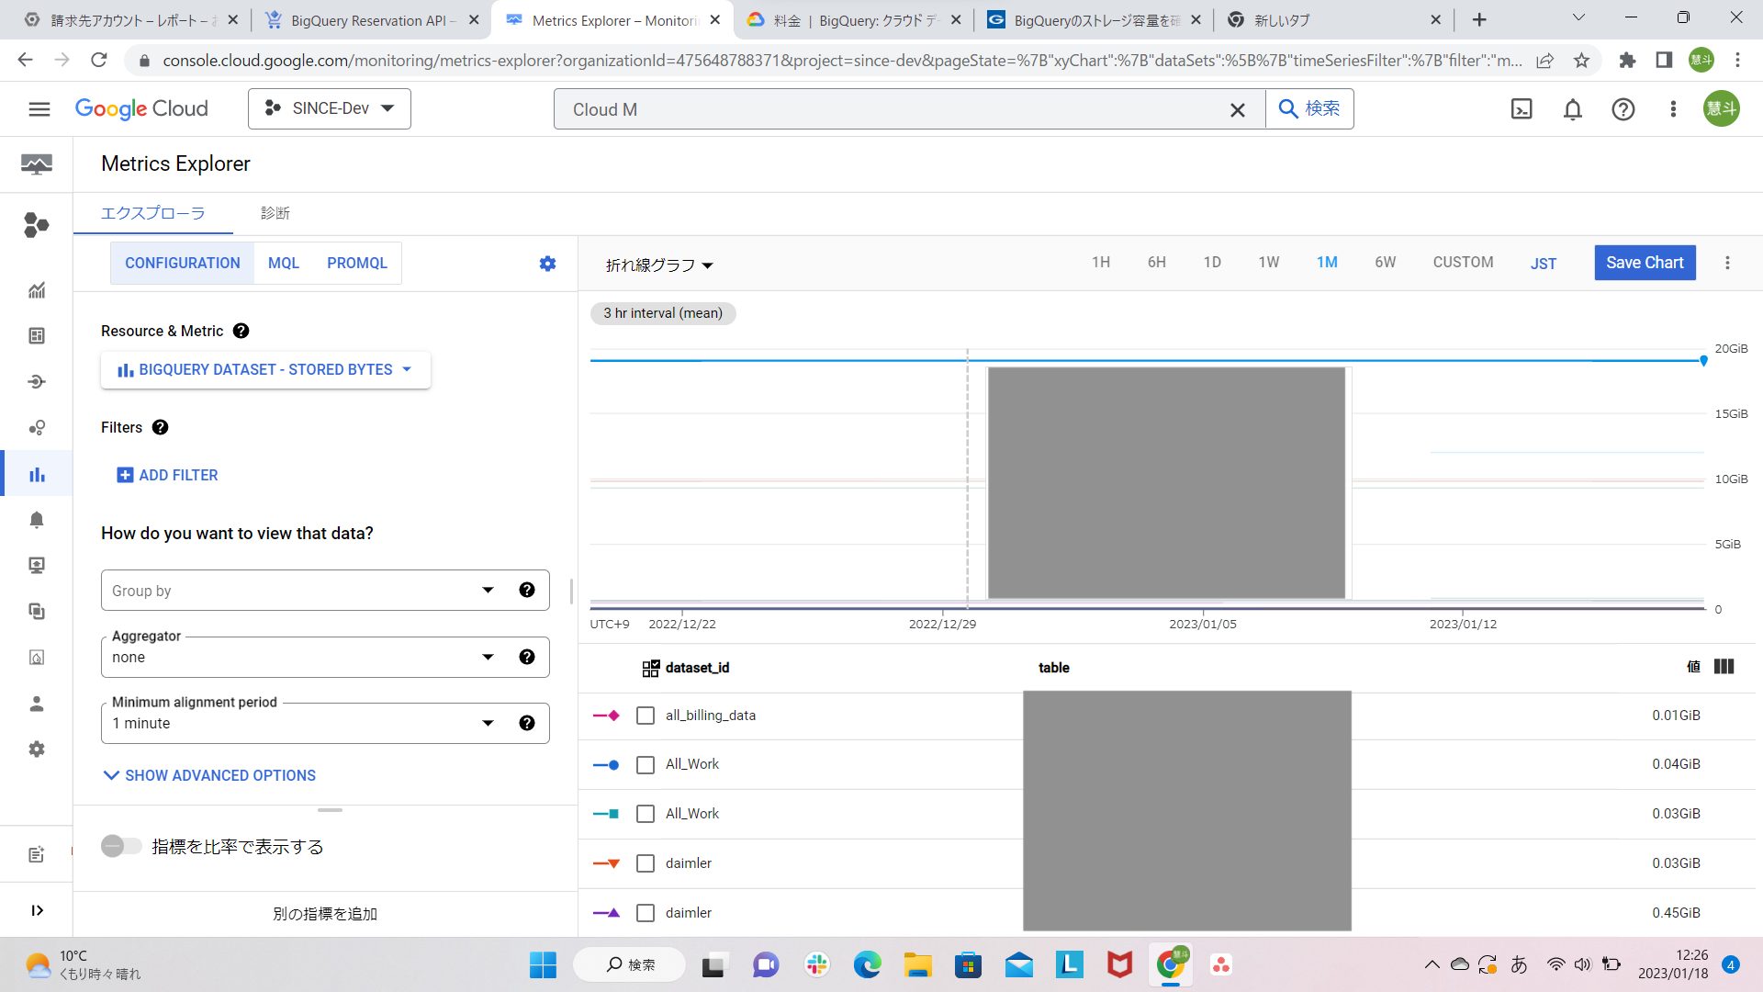Open Dashboards icon in left sidebar
Screen dimensions: 1763x992
pyautogui.click(x=37, y=336)
